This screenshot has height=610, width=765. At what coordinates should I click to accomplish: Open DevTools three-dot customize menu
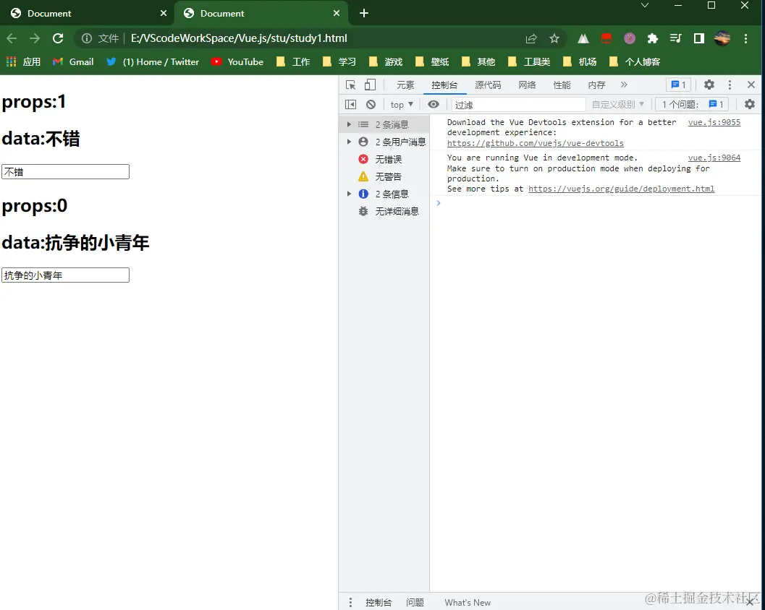coord(730,85)
